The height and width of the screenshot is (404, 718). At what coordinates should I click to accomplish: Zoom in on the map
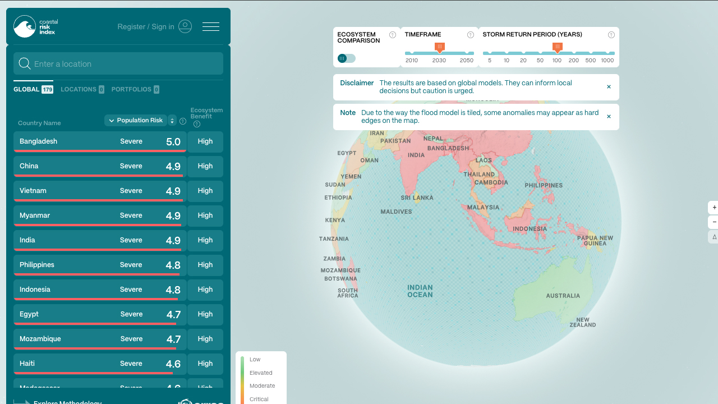(x=714, y=208)
